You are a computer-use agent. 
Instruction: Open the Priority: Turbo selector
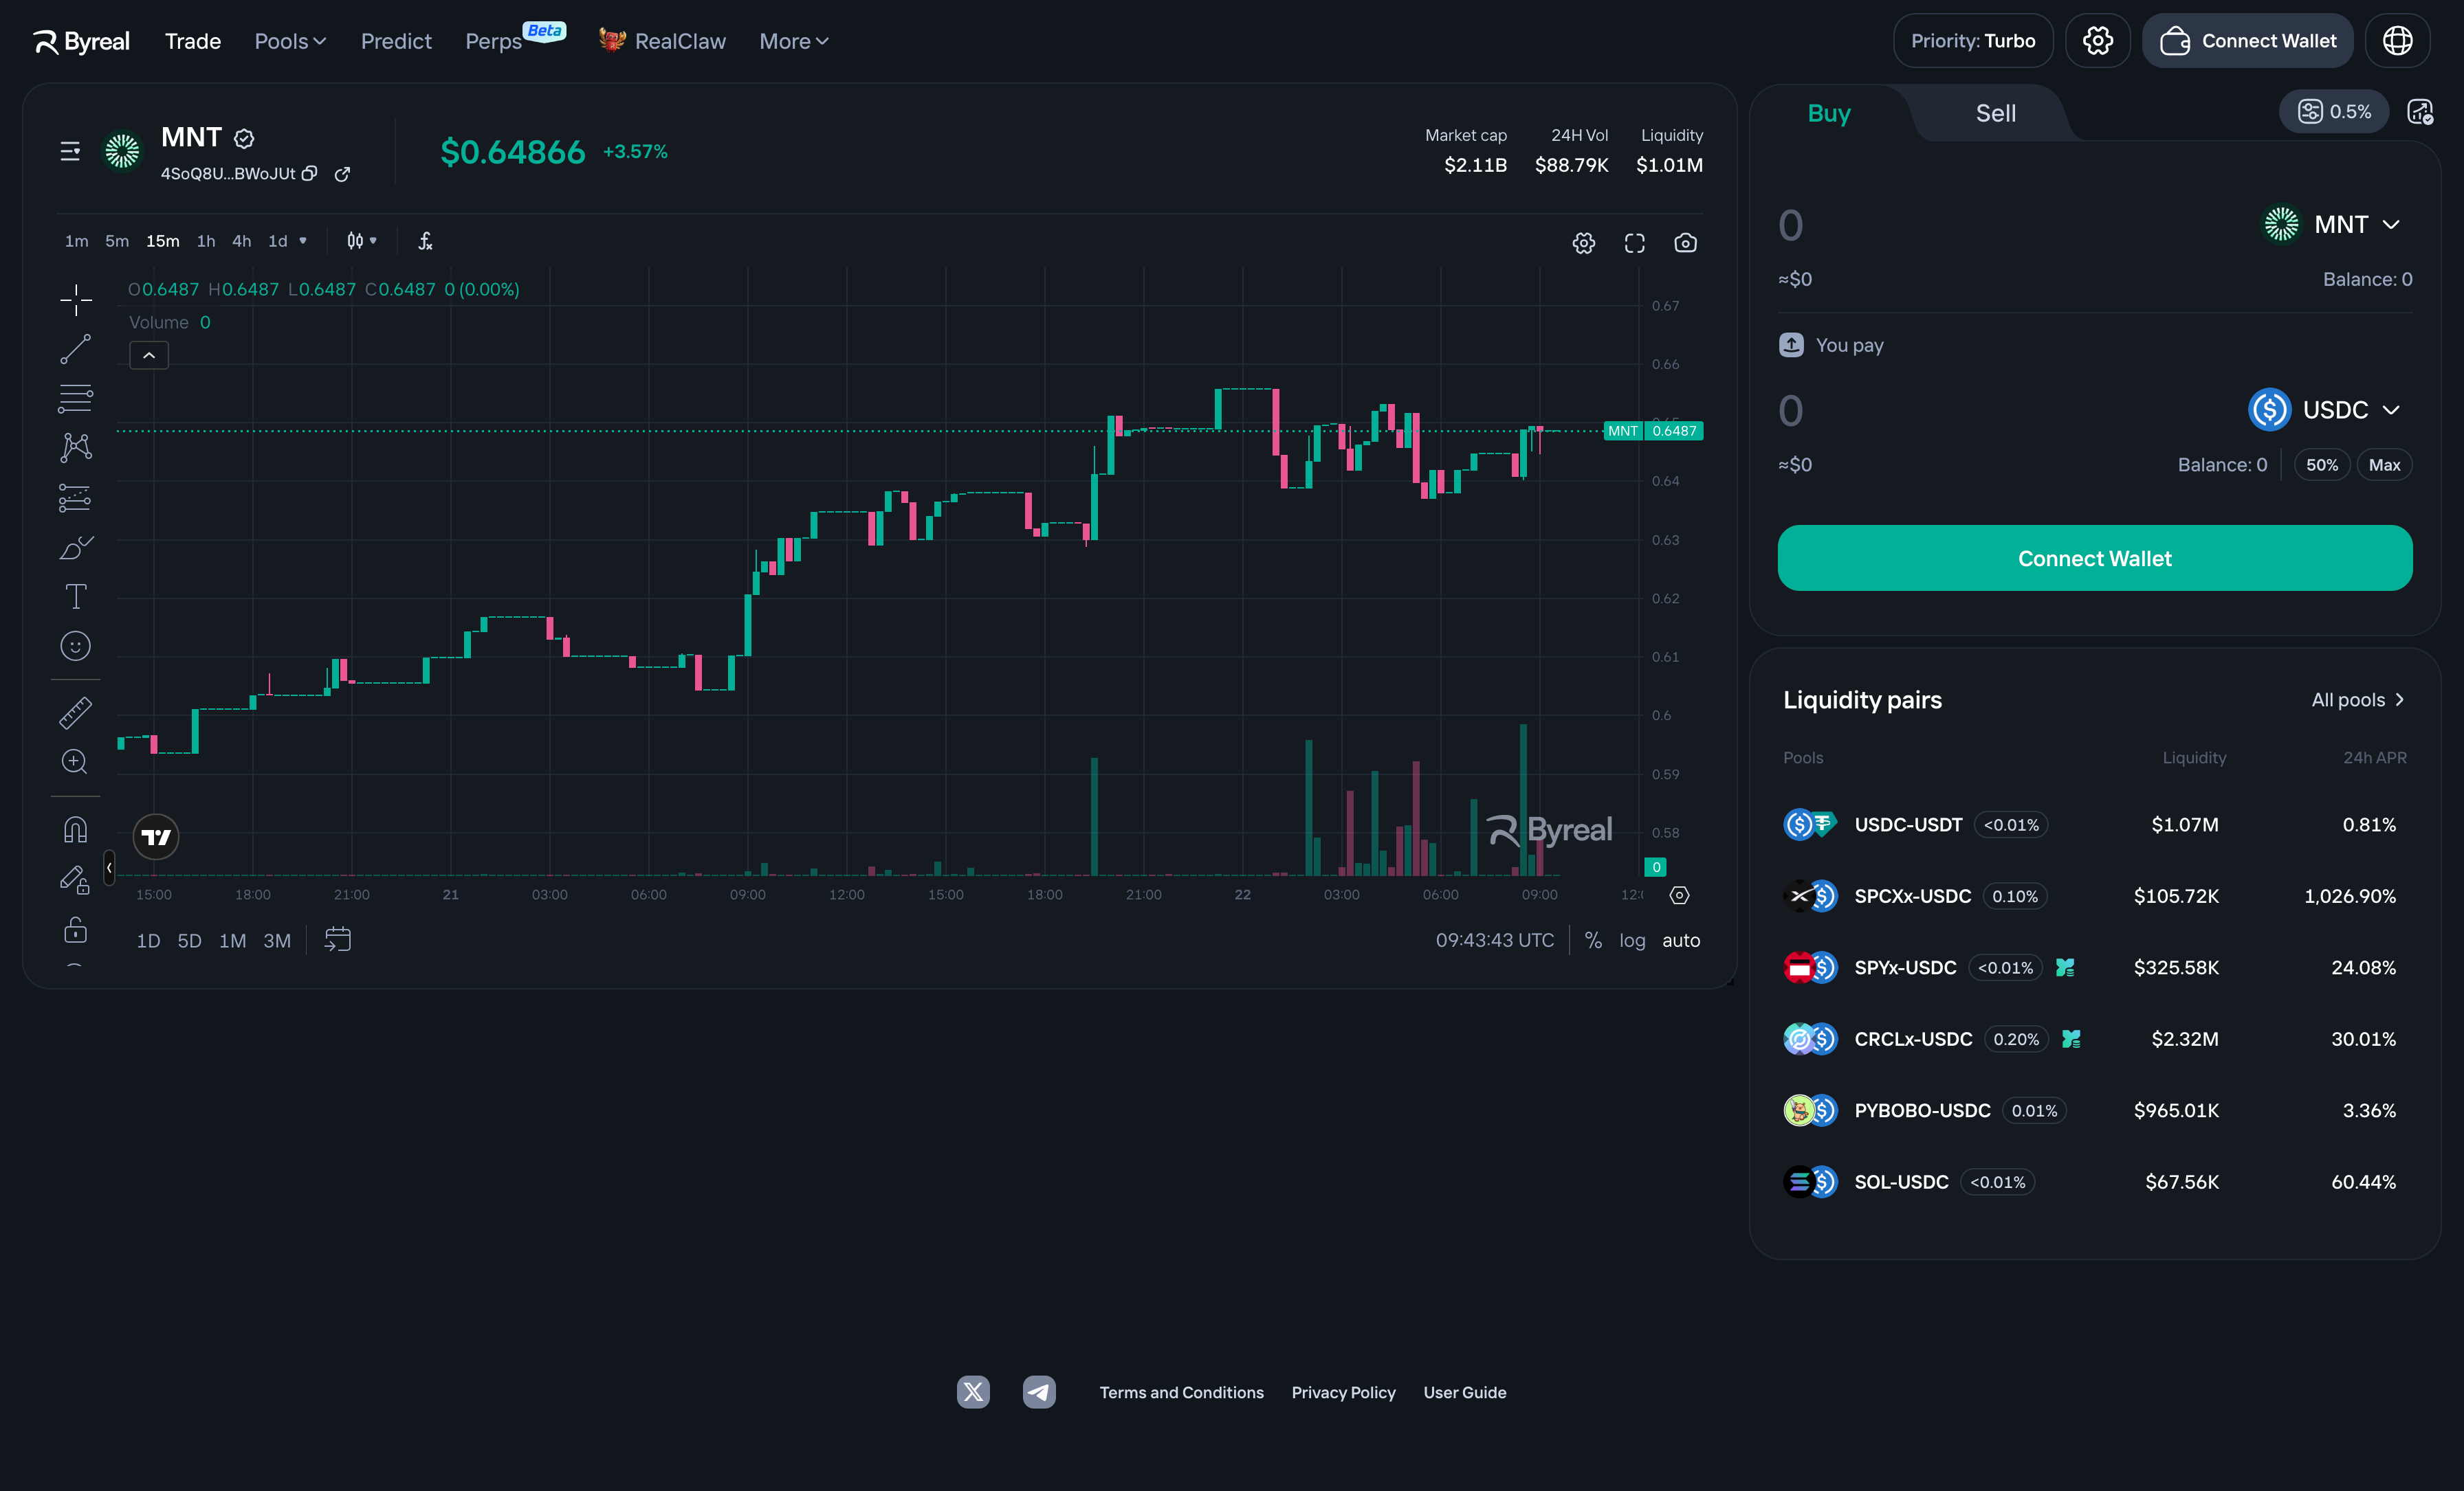tap(1973, 41)
